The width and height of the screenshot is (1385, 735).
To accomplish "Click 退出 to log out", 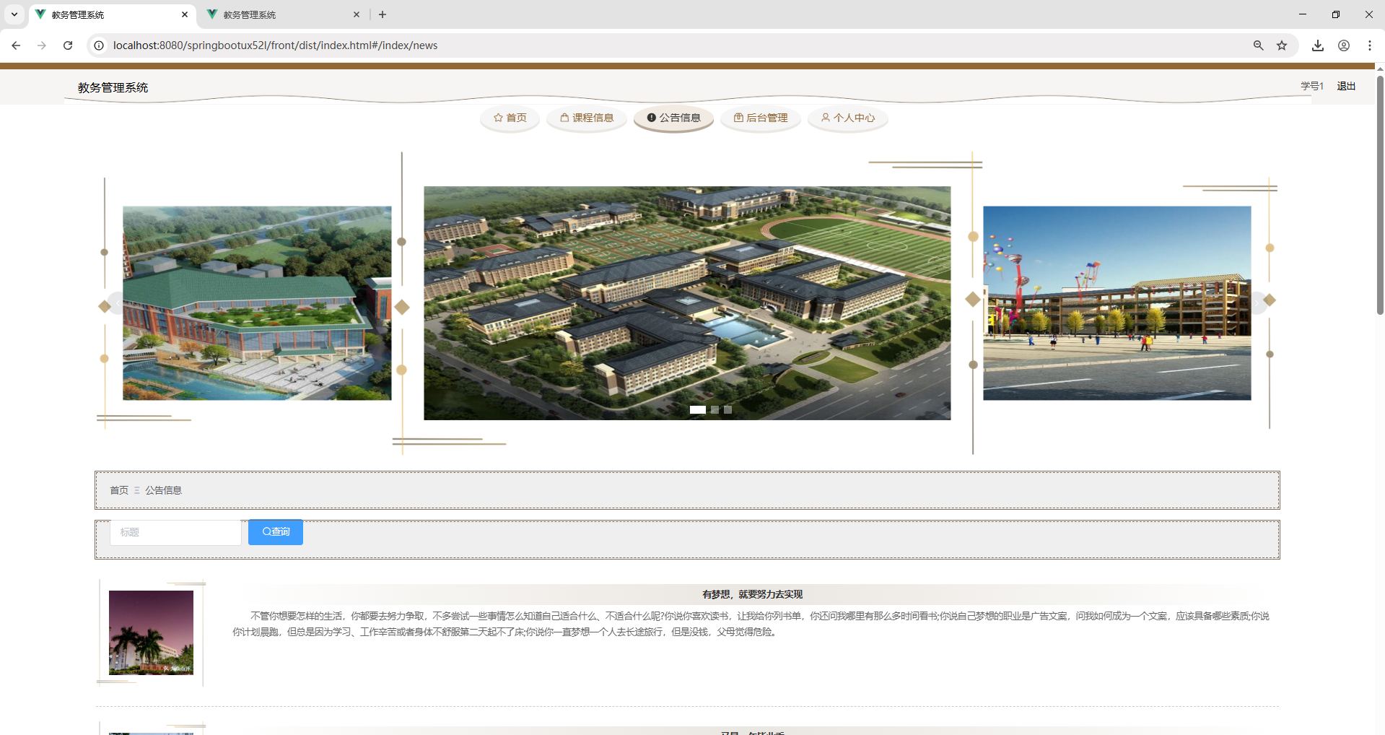I will click(1346, 86).
